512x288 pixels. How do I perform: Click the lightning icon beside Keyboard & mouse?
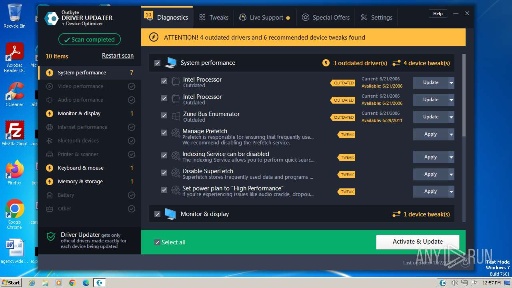pyautogui.click(x=50, y=168)
